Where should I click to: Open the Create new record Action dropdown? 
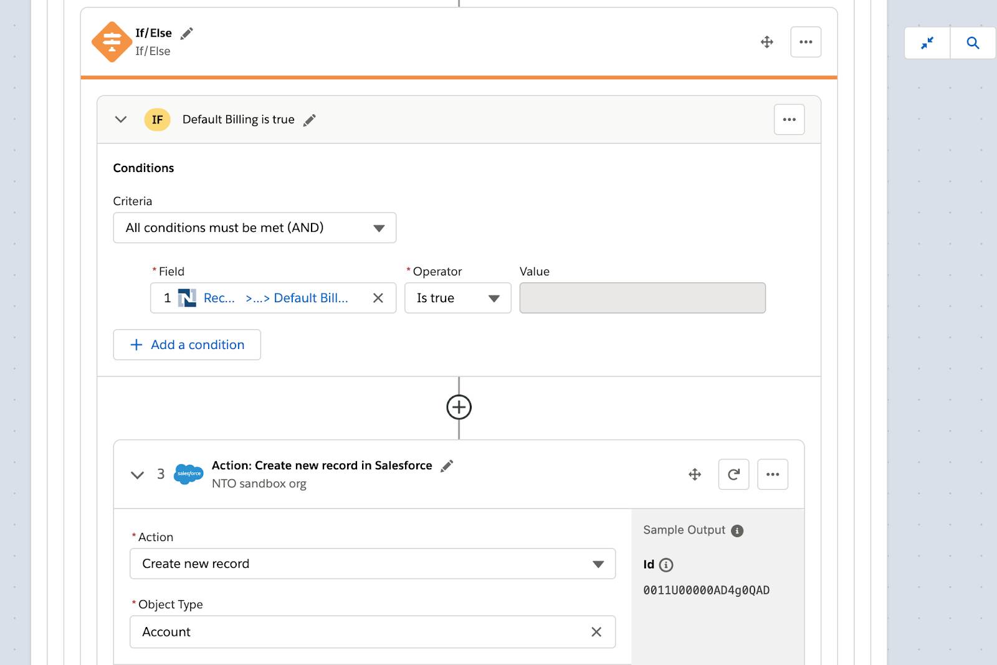pos(372,564)
